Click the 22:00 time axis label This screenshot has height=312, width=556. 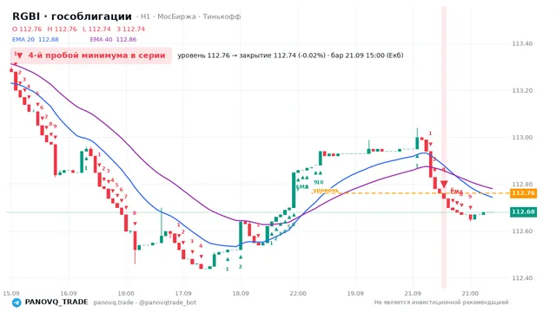click(298, 294)
